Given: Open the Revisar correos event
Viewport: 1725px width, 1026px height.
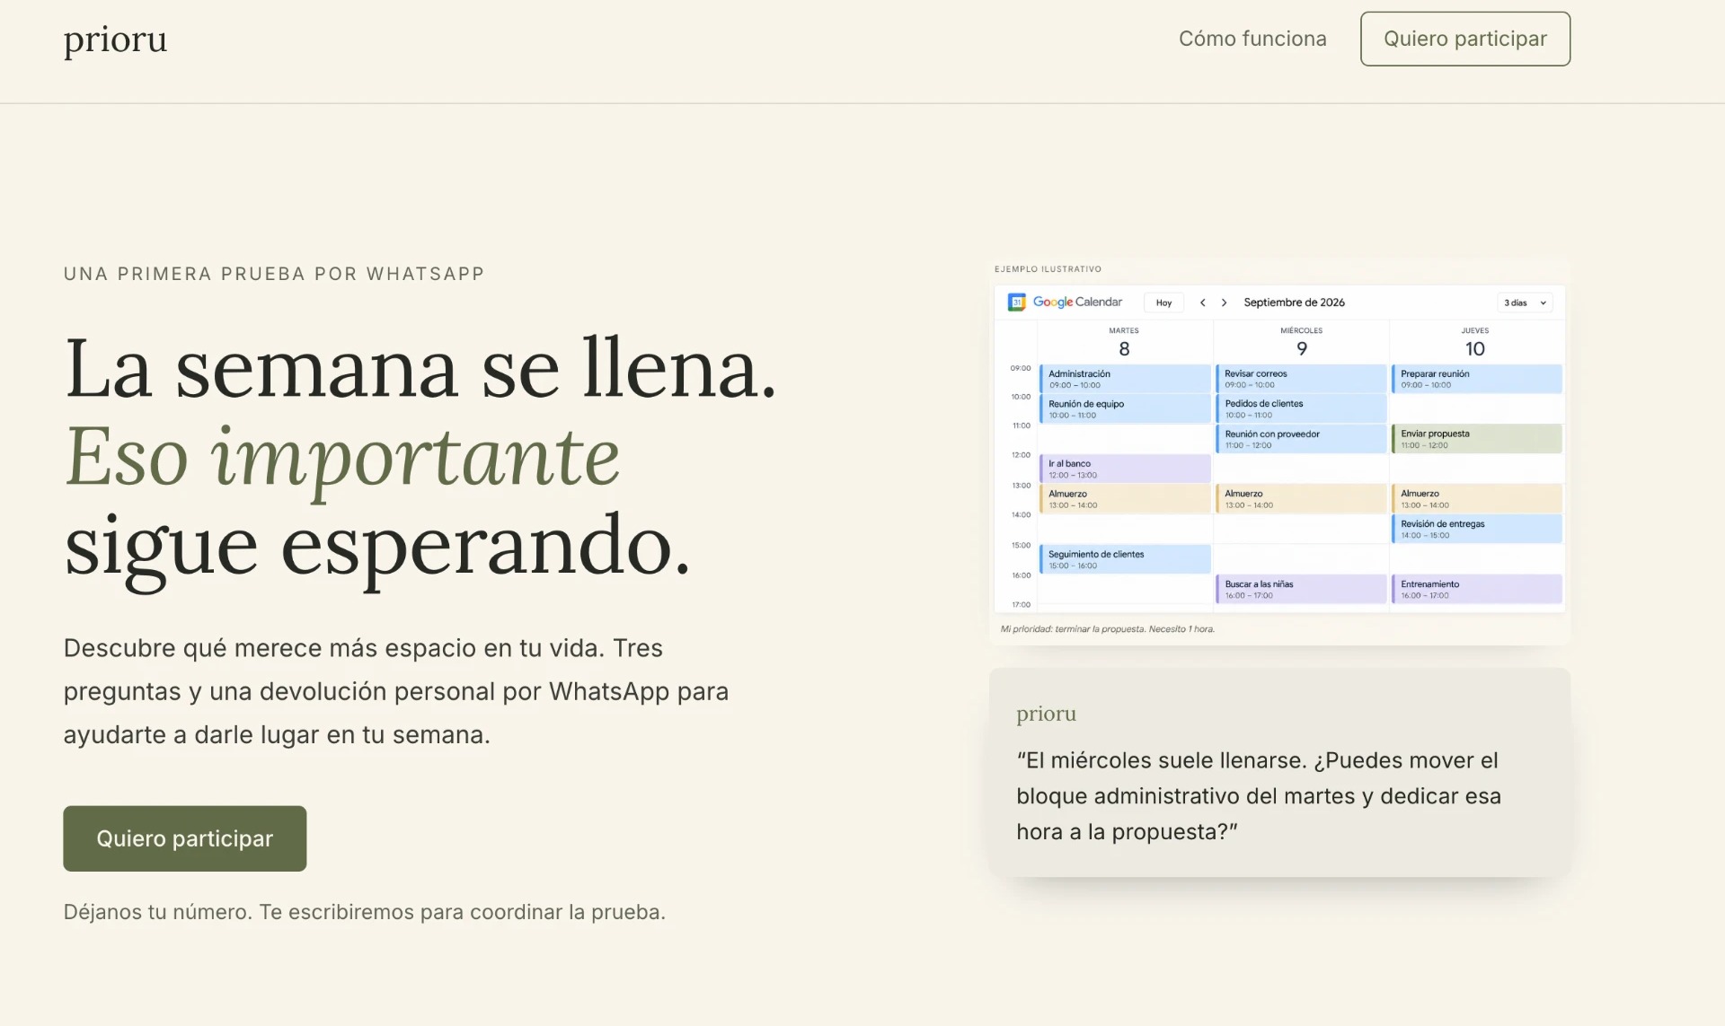Looking at the screenshot, I should coord(1301,379).
